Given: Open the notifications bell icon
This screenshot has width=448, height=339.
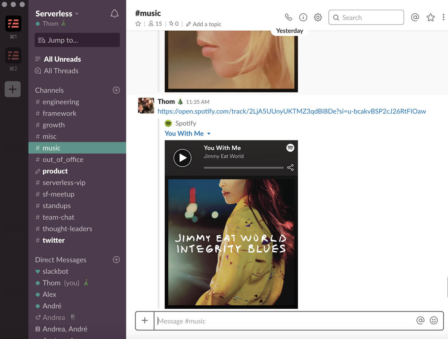Looking at the screenshot, I should click(x=114, y=13).
